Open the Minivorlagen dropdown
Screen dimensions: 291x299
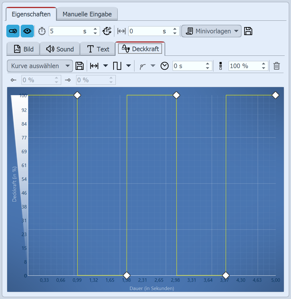(211, 31)
